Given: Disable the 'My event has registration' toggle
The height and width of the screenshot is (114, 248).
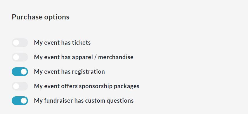Looking at the screenshot, I should coord(20,72).
